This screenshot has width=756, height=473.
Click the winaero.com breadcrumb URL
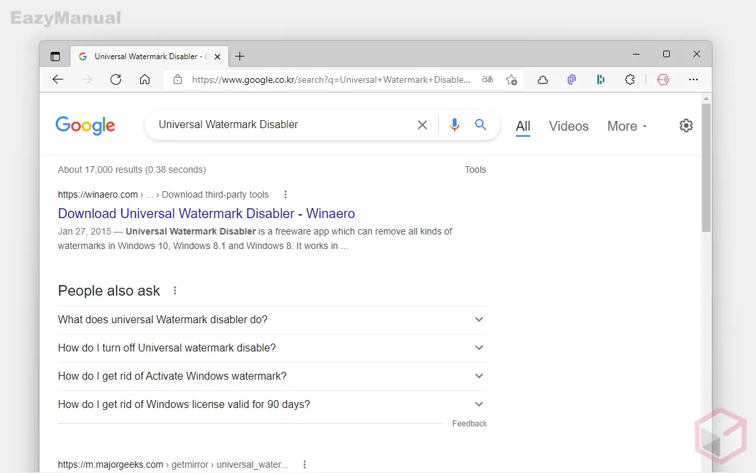[x=163, y=194]
